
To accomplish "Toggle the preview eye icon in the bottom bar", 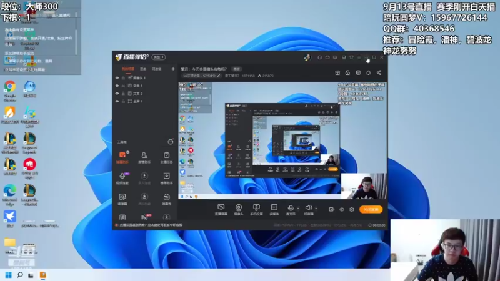I will [x=342, y=209].
